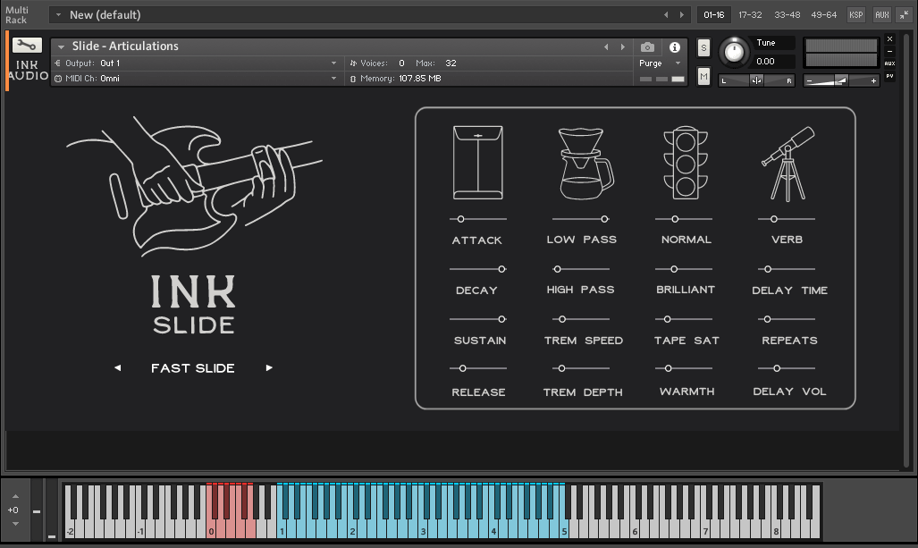This screenshot has width=918, height=548.
Task: Click the KSP button in the rack header
Action: point(856,15)
